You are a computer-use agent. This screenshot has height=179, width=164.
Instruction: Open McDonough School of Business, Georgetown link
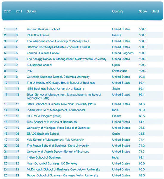[64, 169]
